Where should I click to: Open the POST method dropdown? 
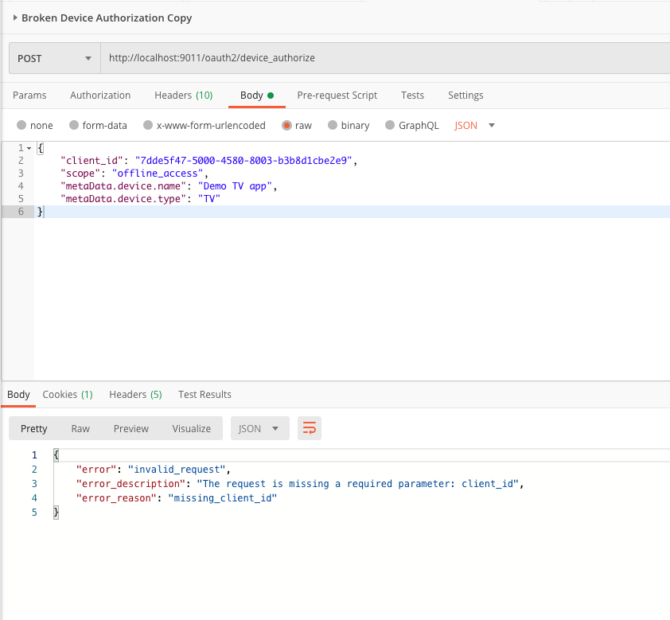(53, 57)
